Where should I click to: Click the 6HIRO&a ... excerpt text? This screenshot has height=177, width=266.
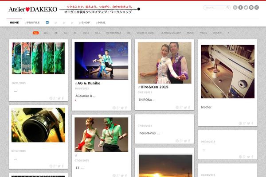pyautogui.click(x=147, y=100)
